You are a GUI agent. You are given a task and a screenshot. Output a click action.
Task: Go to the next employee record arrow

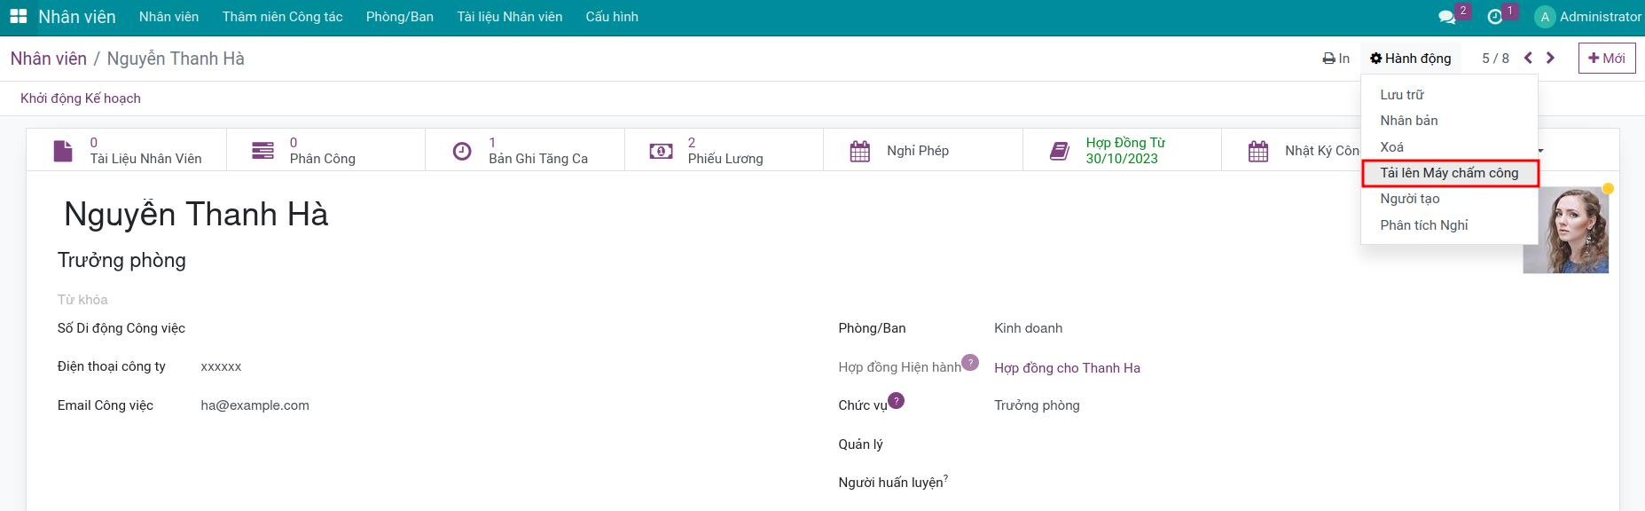[x=1550, y=59]
